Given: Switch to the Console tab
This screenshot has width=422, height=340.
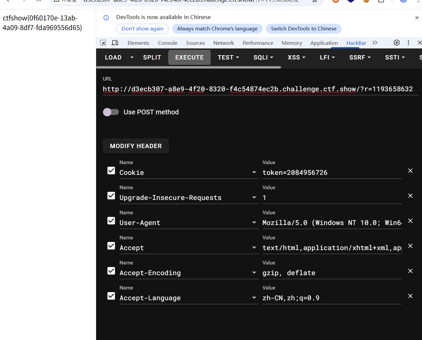Looking at the screenshot, I should click(x=167, y=43).
